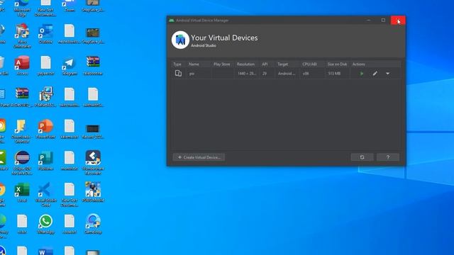Select the Eclipse IDE desktop shortcut
The width and height of the screenshot is (454, 255).
point(22,163)
